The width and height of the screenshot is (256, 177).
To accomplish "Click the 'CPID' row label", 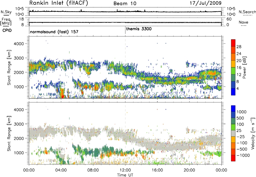I will tap(7, 30).
